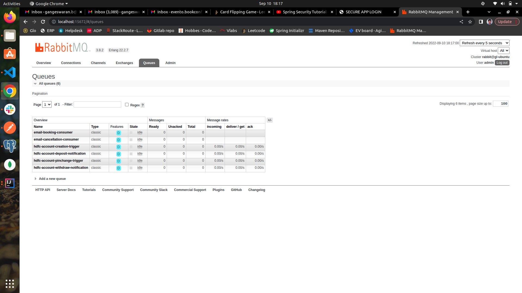This screenshot has height=293, width=522.
Task: Open the Admin tab
Action: pos(170,63)
